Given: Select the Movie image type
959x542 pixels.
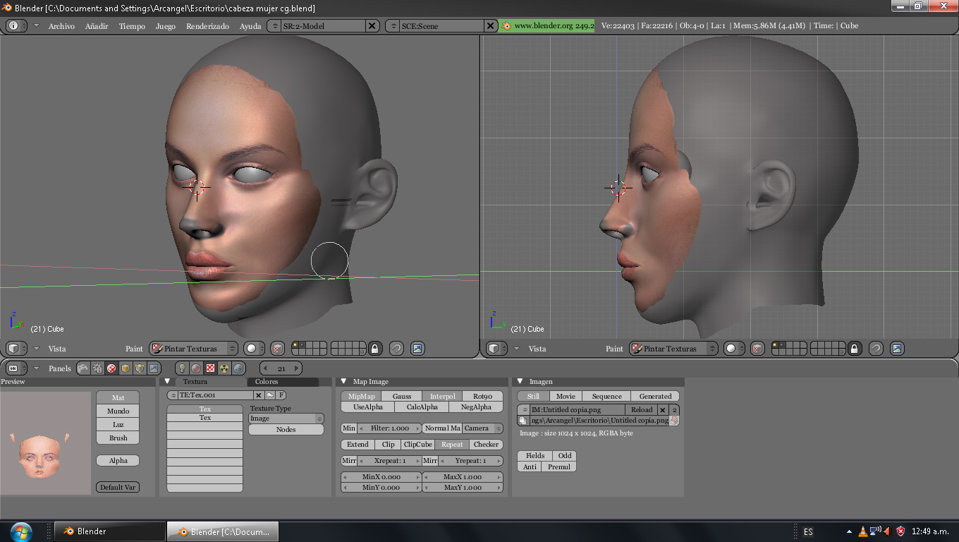Looking at the screenshot, I should 566,396.
